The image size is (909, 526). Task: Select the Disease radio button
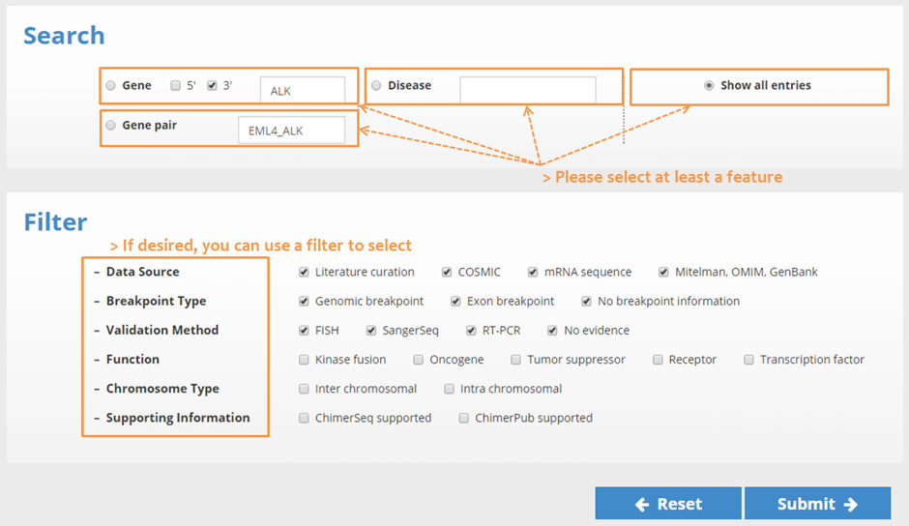[376, 85]
